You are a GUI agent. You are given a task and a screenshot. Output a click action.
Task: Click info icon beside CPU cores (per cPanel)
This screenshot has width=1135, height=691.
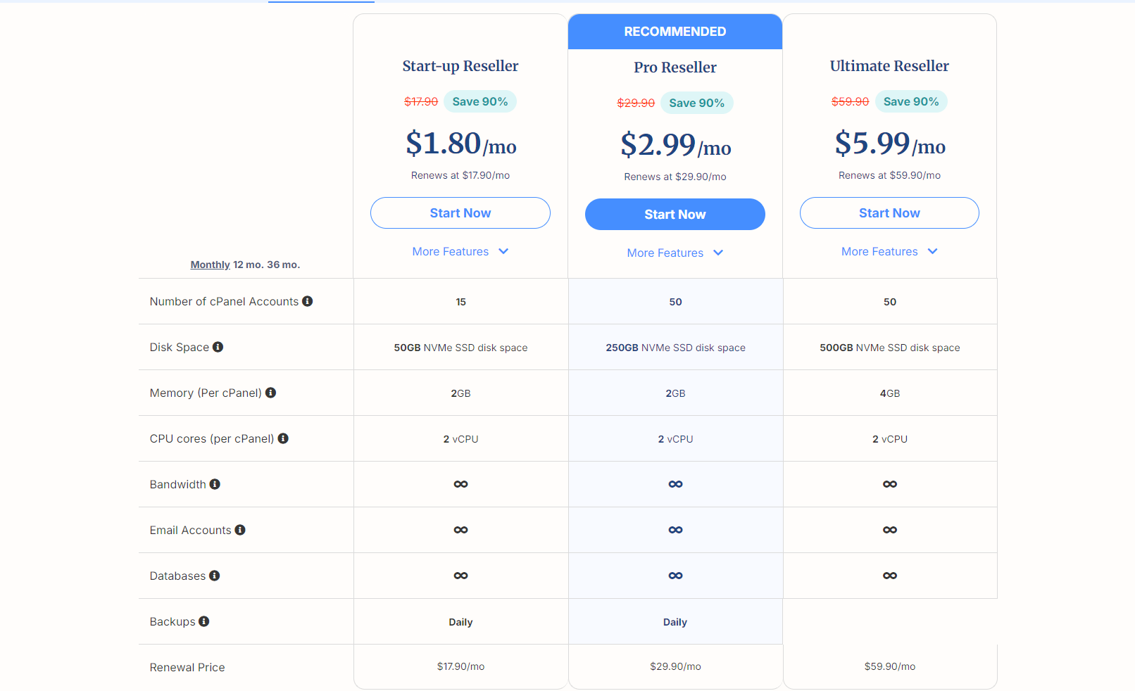284,438
